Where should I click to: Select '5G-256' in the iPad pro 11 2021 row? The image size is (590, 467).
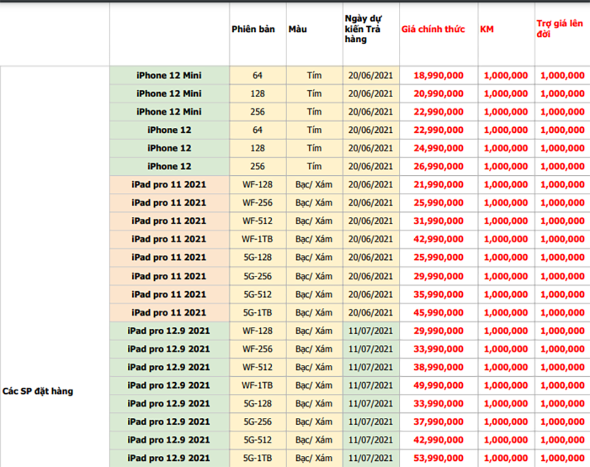(x=258, y=277)
